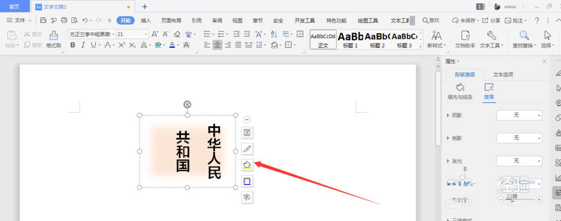Click the shape fill paint bucket icon
Viewport: 561px width, 221px height.
click(x=247, y=165)
